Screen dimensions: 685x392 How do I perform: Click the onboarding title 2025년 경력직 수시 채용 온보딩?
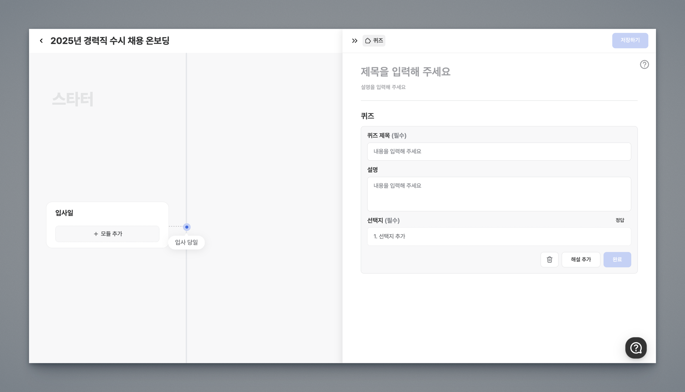click(110, 41)
